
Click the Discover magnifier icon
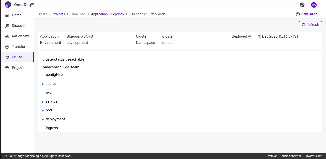(7, 26)
